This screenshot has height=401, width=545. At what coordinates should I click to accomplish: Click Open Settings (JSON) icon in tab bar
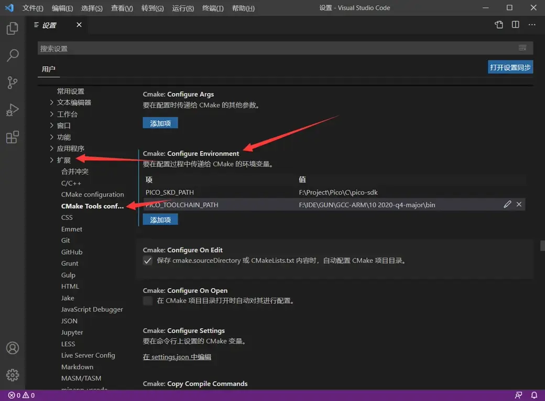click(x=499, y=25)
